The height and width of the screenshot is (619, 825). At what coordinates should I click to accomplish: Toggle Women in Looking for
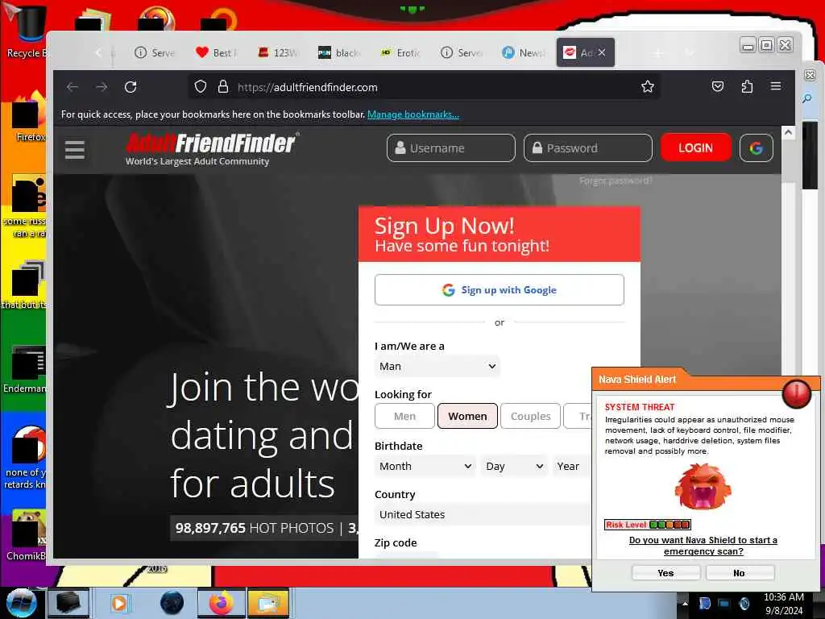pos(467,416)
